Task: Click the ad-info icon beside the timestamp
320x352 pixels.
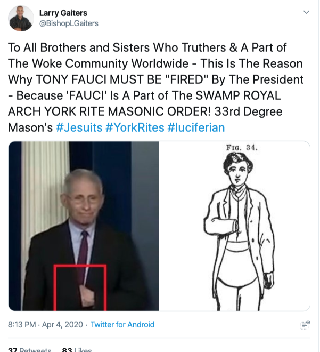Action: 305,325
